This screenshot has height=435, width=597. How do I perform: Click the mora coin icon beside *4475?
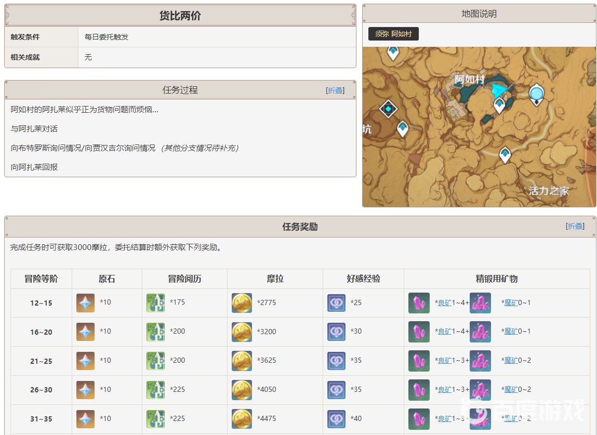click(242, 419)
